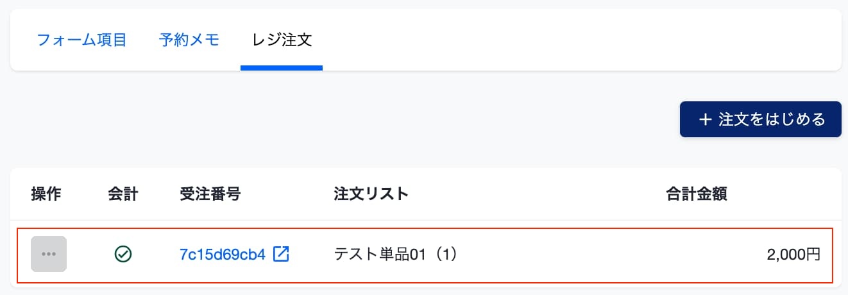Open the ellipsis actions menu for the order
The width and height of the screenshot is (848, 295).
pyautogui.click(x=49, y=254)
